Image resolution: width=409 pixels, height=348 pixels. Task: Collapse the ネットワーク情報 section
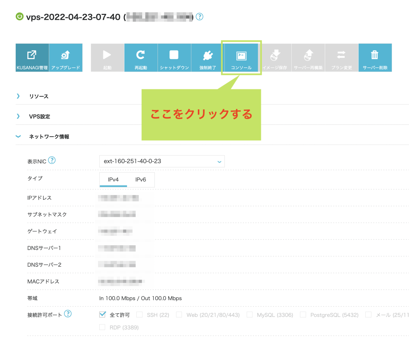49,137
